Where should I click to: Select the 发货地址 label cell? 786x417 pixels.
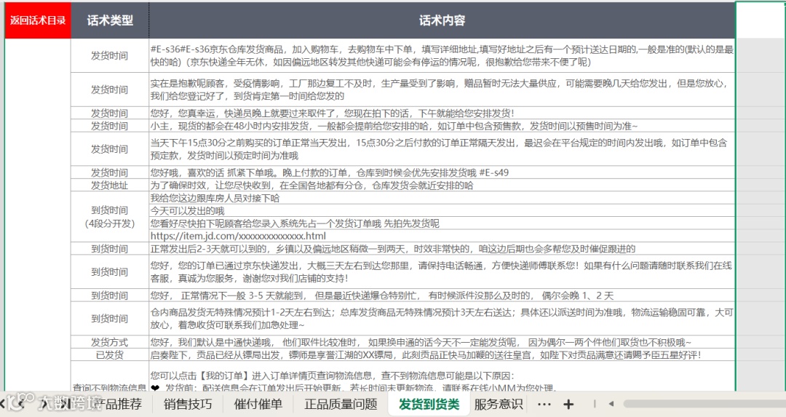[110, 186]
